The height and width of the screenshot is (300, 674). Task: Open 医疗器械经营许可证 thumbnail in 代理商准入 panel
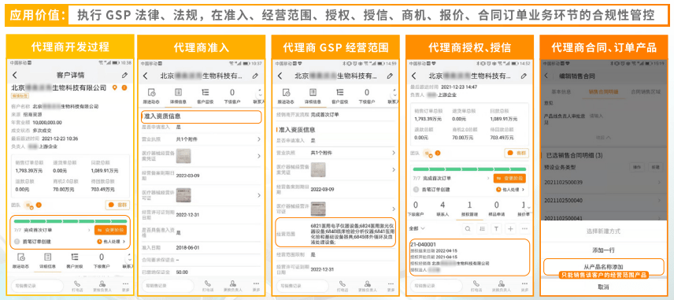click(183, 195)
